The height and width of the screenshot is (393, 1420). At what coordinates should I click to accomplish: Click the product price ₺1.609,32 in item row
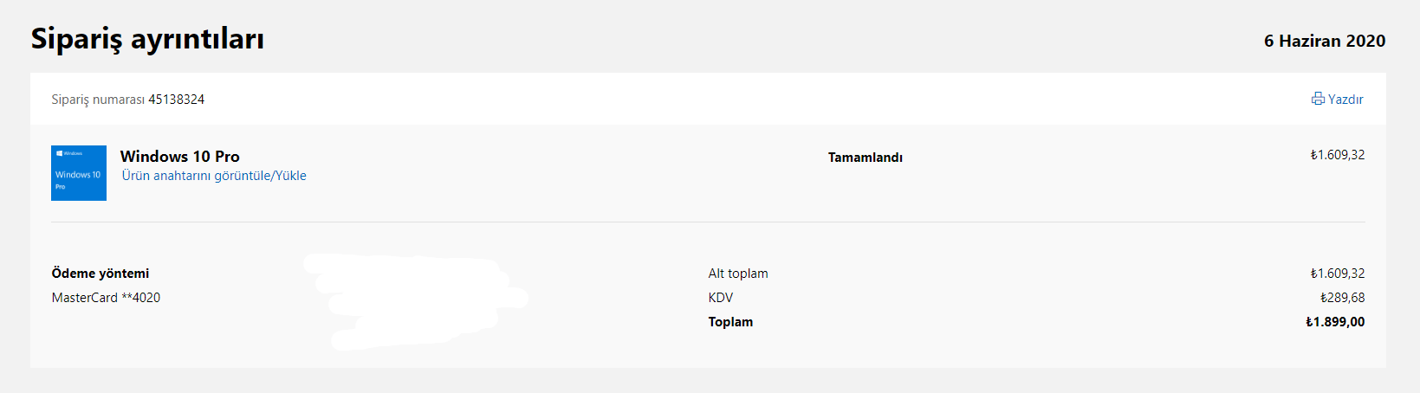pos(1337,155)
